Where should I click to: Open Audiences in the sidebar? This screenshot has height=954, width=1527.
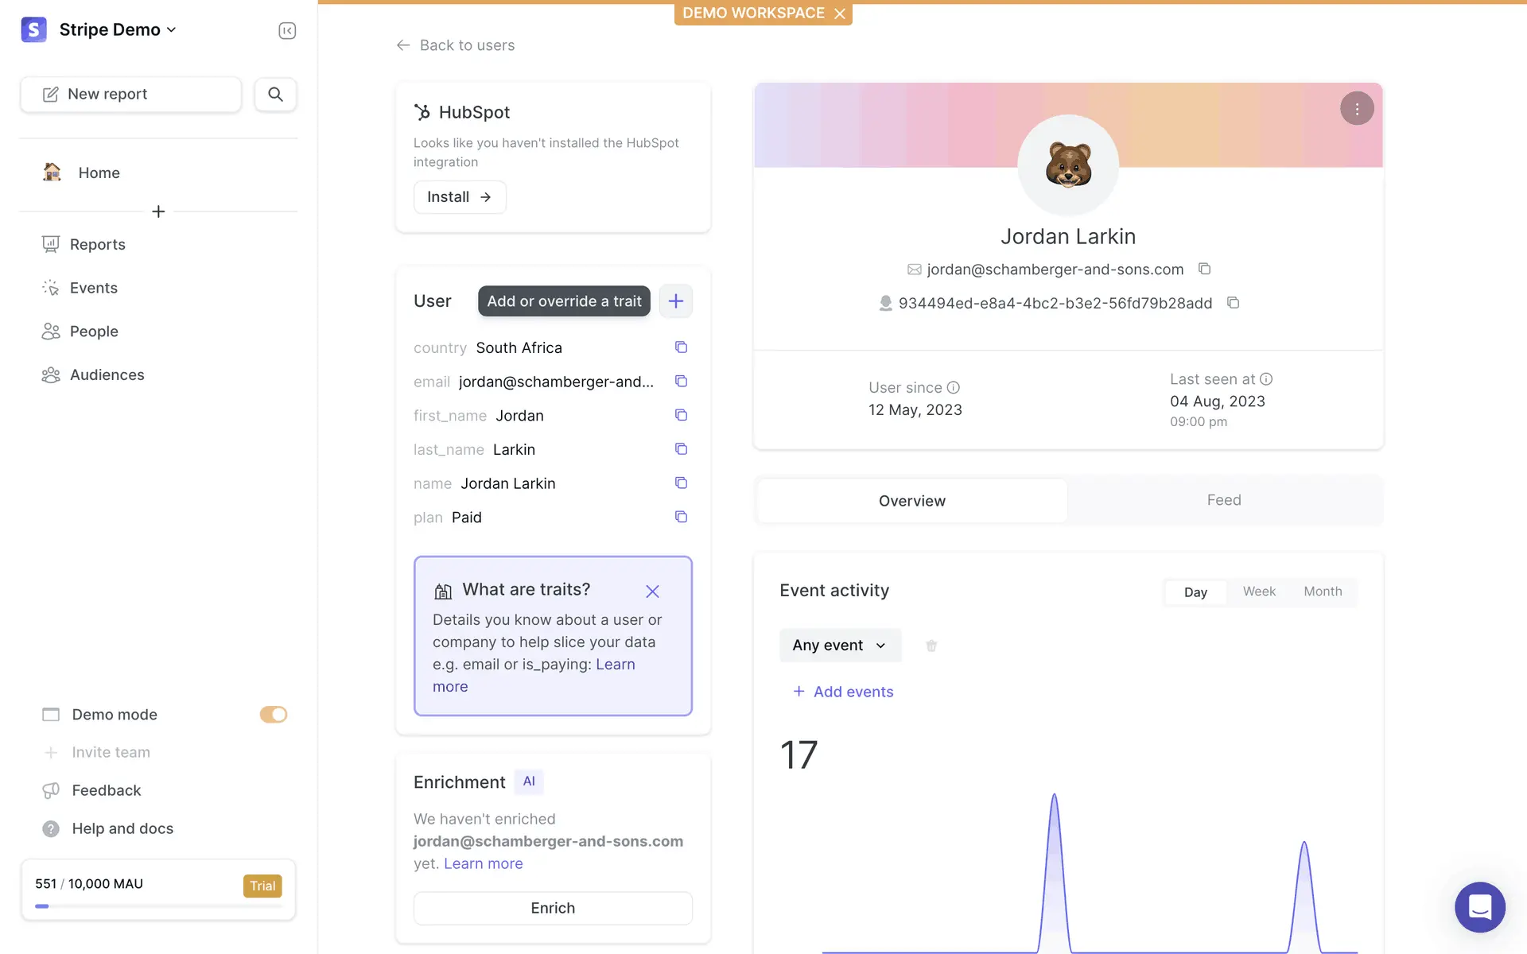coord(107,374)
